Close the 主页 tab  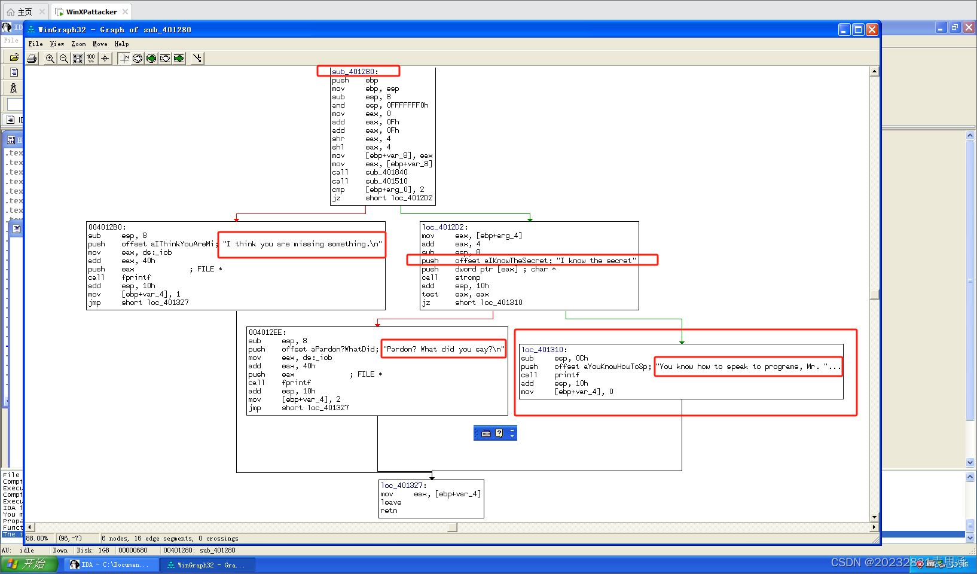[x=42, y=12]
